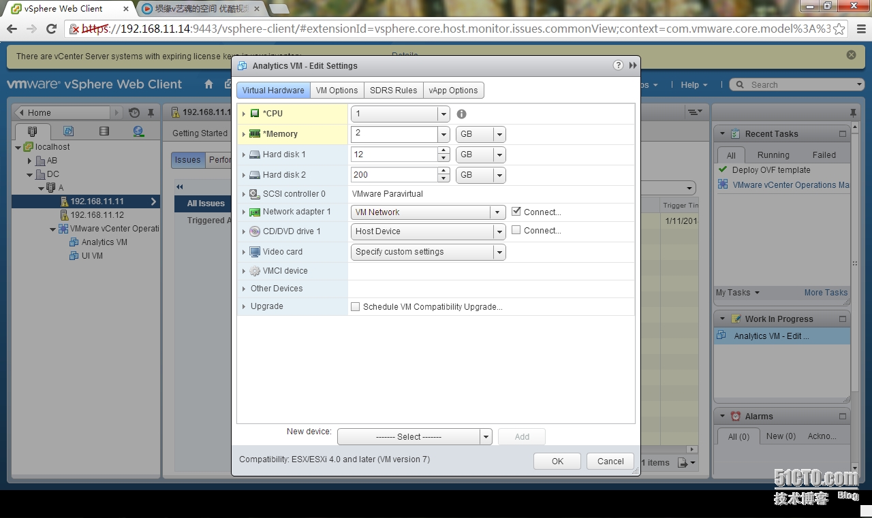Image resolution: width=872 pixels, height=518 pixels.
Task: Cancel the Edit Settings dialog
Action: coord(610,461)
